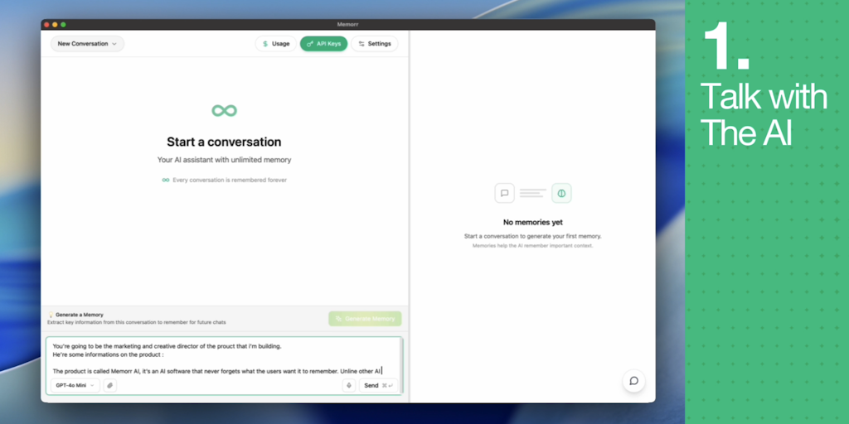Click the brain icon in memories panel
The height and width of the screenshot is (424, 849).
[x=561, y=193]
